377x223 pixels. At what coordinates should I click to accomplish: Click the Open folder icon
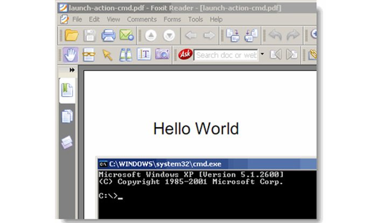(x=72, y=36)
